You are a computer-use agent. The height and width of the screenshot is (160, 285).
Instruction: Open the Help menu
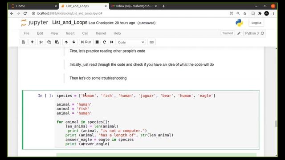pos(117,33)
